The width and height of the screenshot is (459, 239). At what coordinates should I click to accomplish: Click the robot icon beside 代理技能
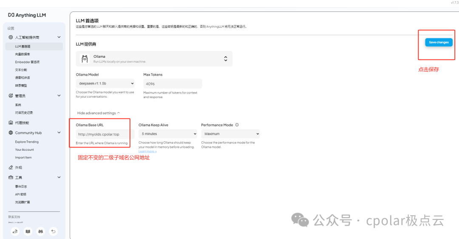pos(11,123)
